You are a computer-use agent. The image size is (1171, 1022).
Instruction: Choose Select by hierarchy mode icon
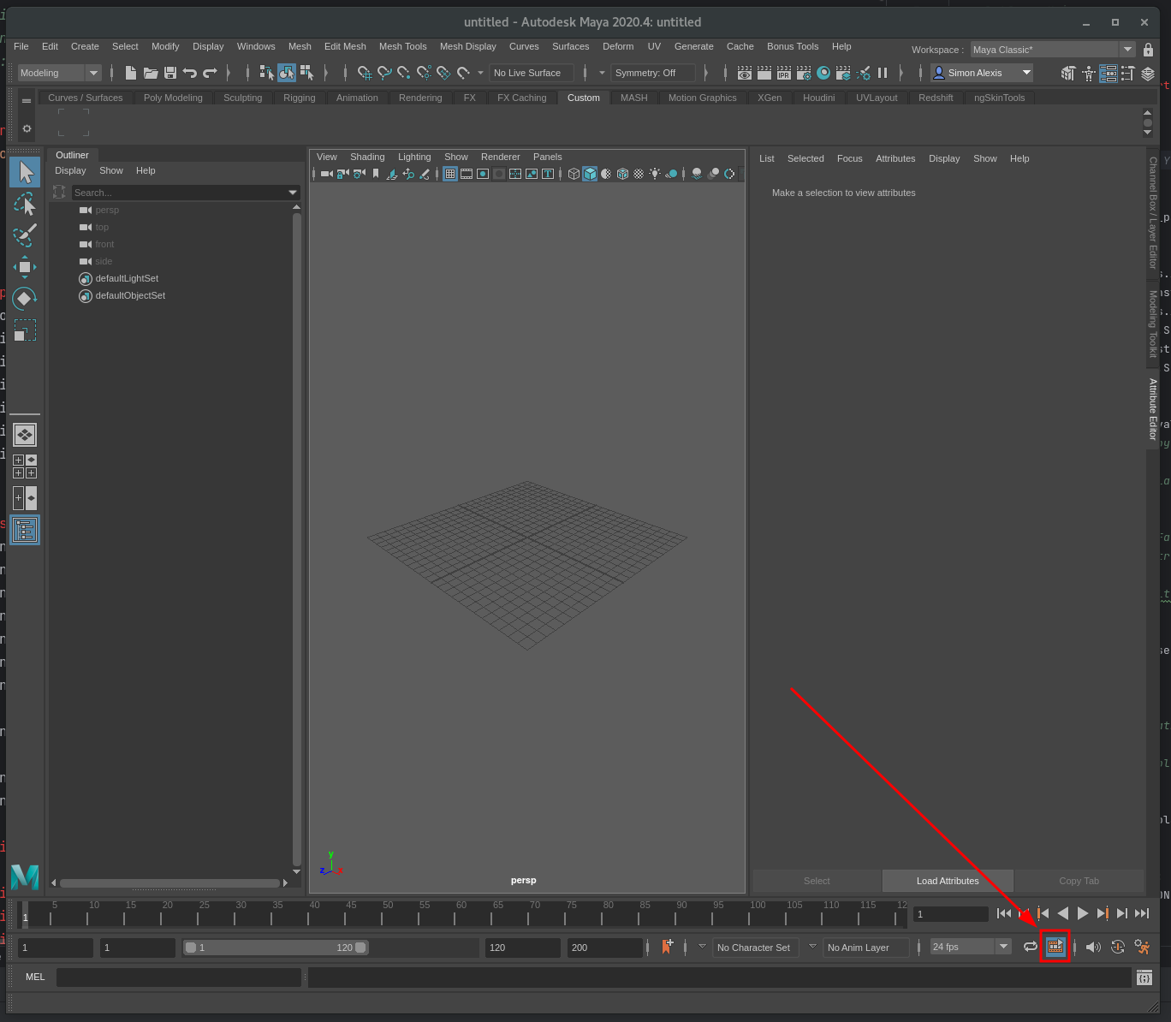(x=266, y=73)
